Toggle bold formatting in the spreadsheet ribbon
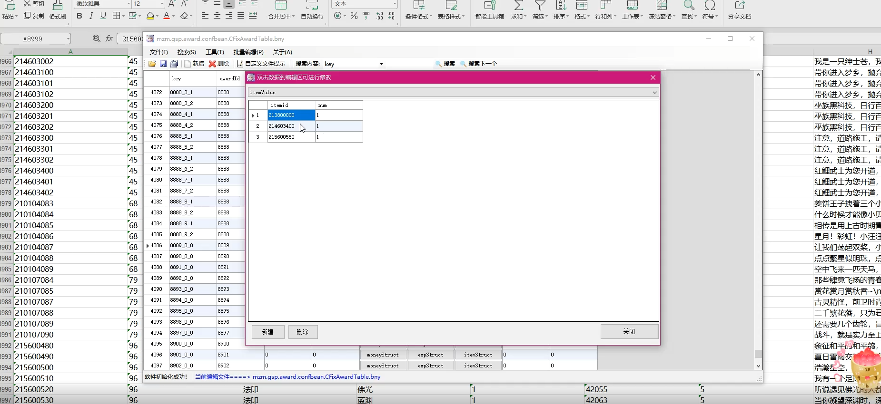Screen dimensions: 881x404 coord(79,16)
